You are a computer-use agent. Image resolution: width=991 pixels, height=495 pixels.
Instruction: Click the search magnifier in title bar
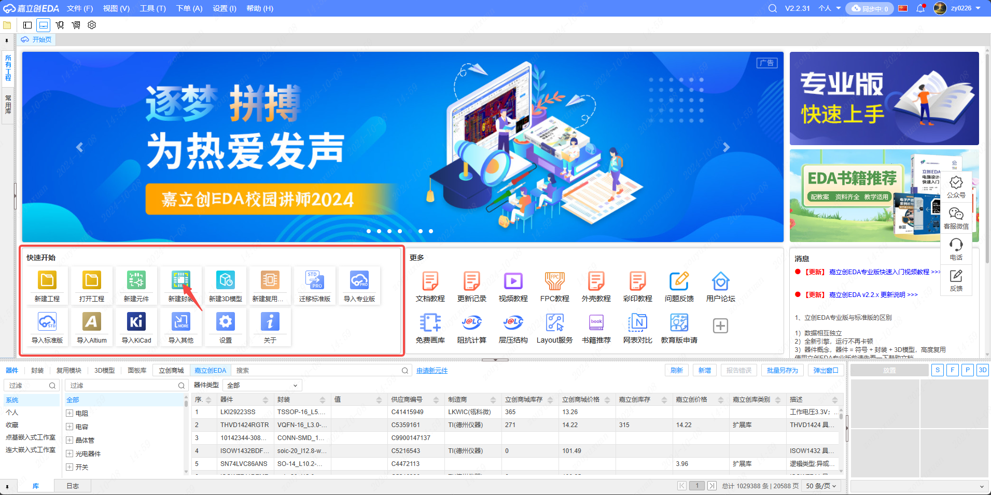tap(773, 8)
